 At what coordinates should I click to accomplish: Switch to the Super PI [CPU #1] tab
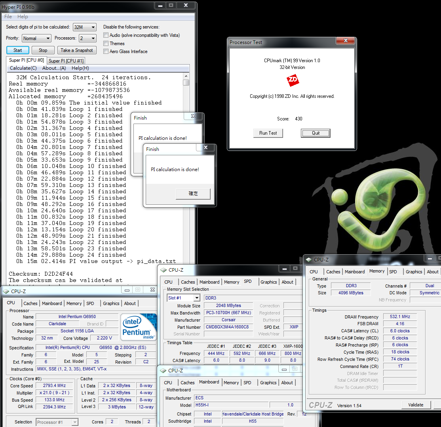[66, 61]
